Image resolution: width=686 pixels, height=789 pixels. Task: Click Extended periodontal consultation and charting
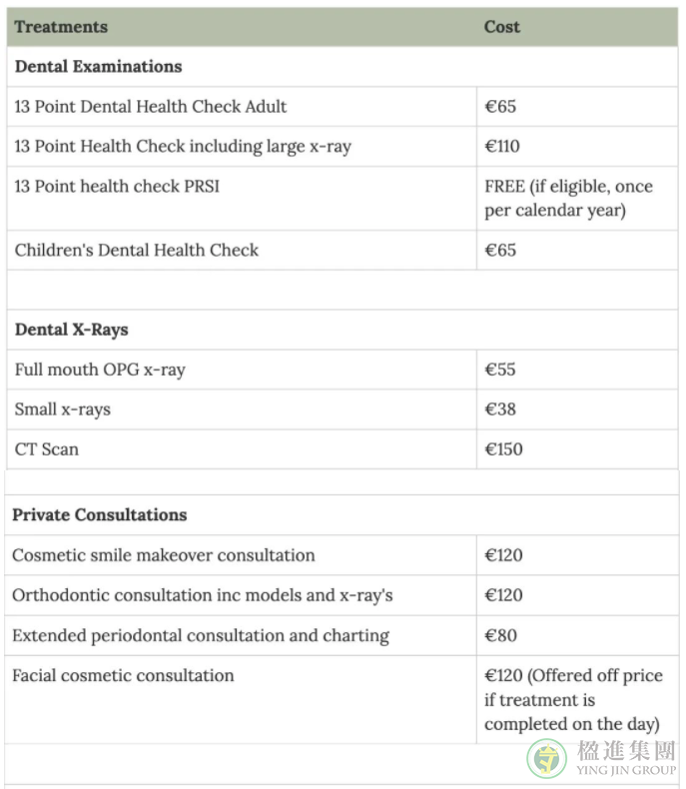click(x=201, y=635)
